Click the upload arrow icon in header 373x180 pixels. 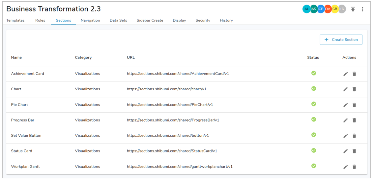[x=353, y=9]
